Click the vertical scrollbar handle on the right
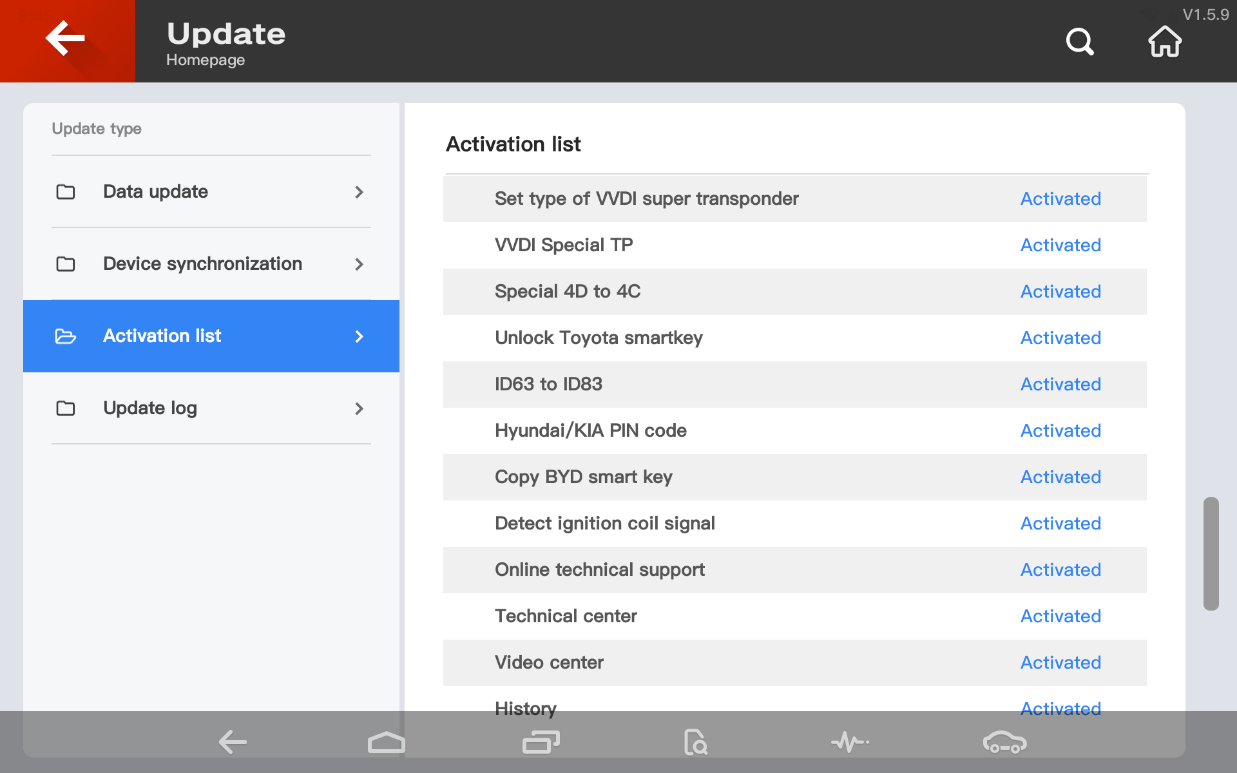Viewport: 1237px width, 773px height. pos(1211,553)
